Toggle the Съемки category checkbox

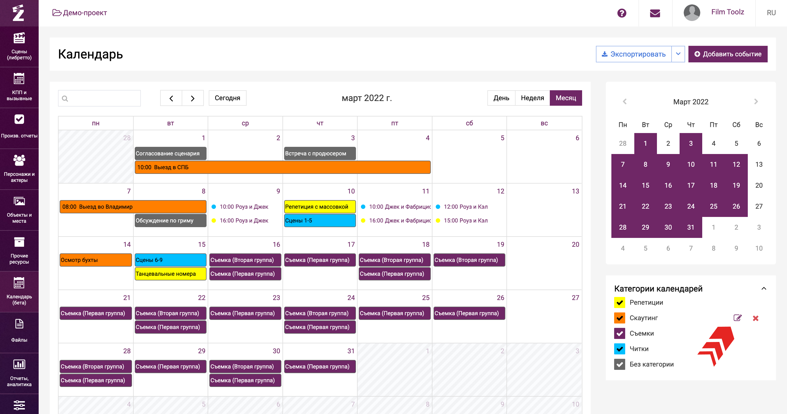pyautogui.click(x=619, y=333)
